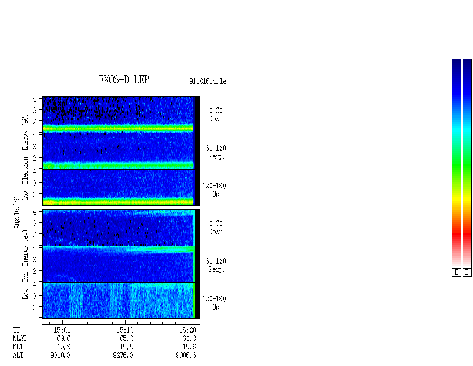Select MLAT value 65.0

click(126, 338)
